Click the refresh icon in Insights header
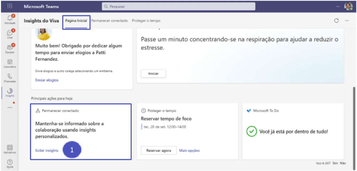Viewport: 357px width, 171px height. [336, 21]
